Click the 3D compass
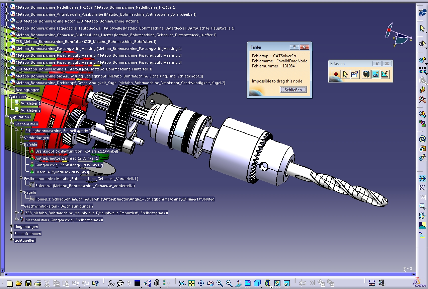 [399, 34]
